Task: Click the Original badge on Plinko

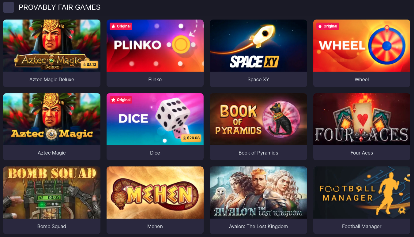Action: coord(121,26)
